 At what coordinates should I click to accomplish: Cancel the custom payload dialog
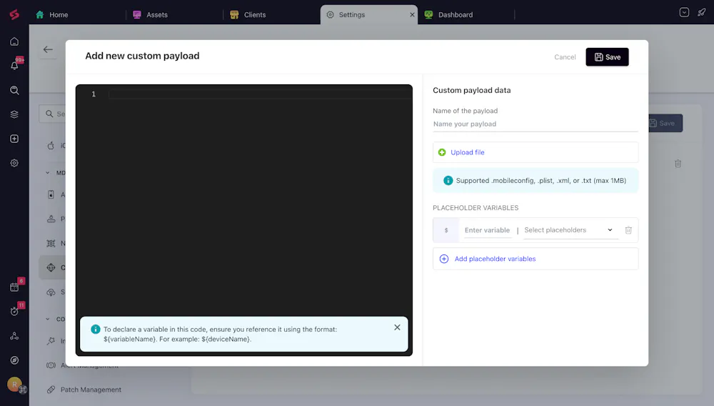click(x=565, y=57)
